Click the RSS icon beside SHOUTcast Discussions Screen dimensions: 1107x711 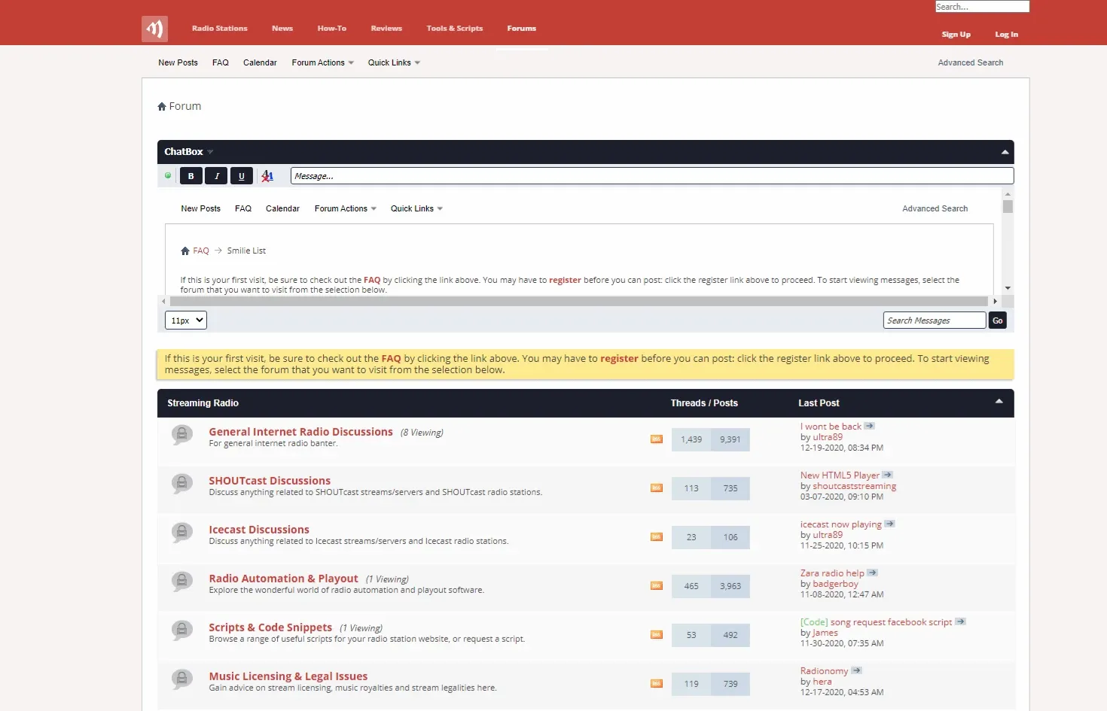pos(655,488)
